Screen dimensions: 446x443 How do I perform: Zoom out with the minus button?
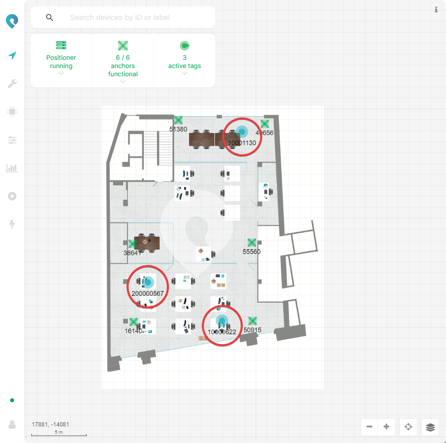pyautogui.click(x=370, y=427)
